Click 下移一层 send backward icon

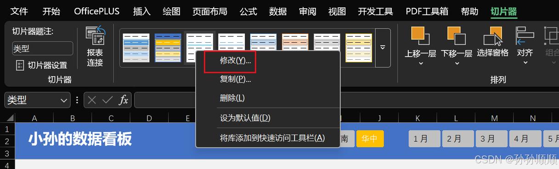[456, 36]
